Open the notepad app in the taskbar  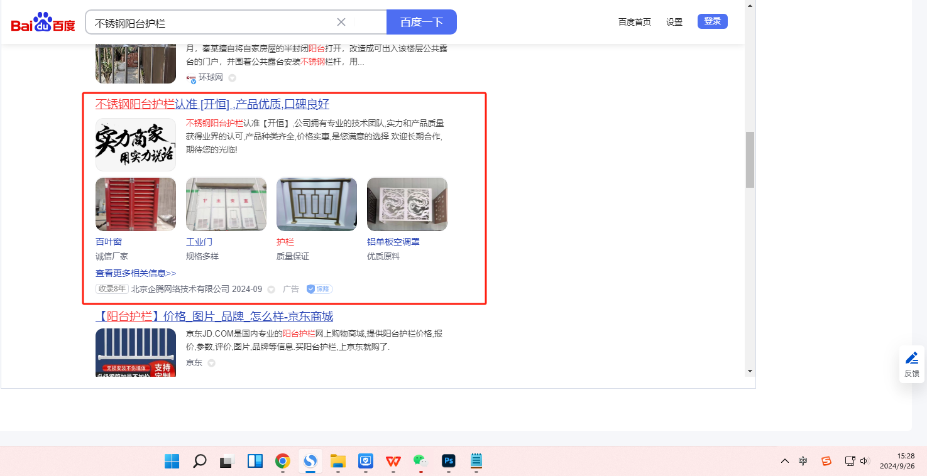476,462
